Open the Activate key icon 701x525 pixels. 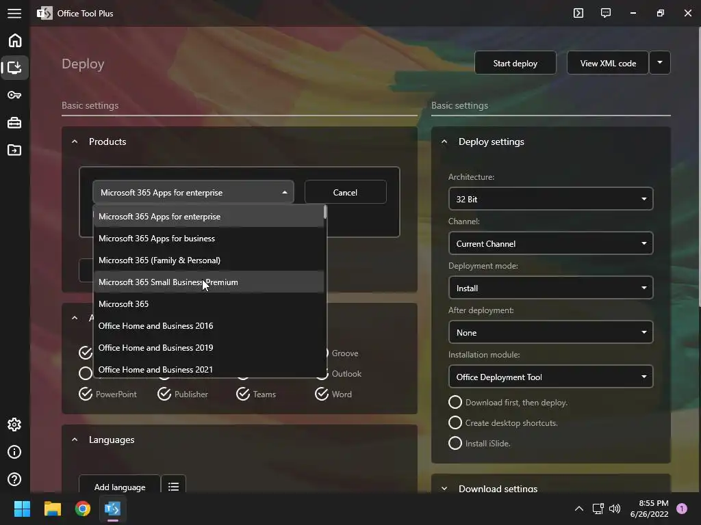(14, 95)
